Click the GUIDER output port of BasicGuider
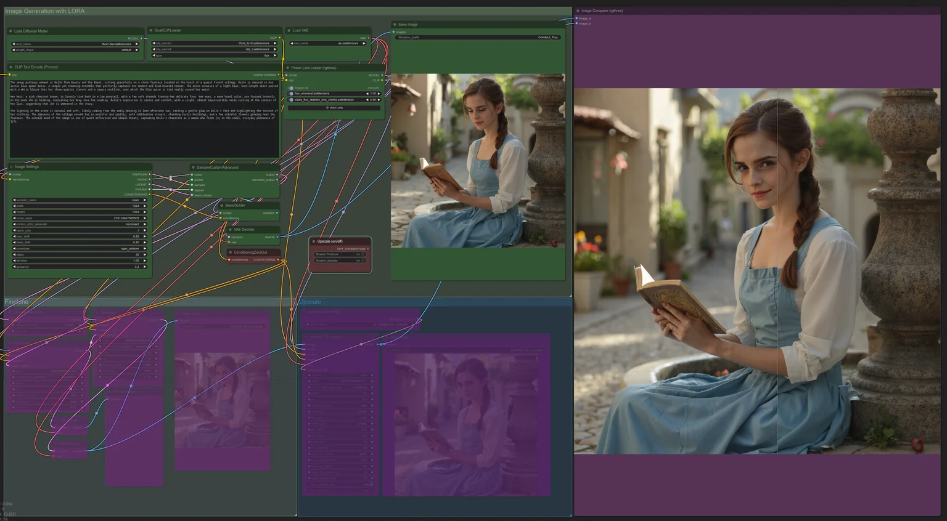This screenshot has width=947, height=521. pyautogui.click(x=277, y=213)
